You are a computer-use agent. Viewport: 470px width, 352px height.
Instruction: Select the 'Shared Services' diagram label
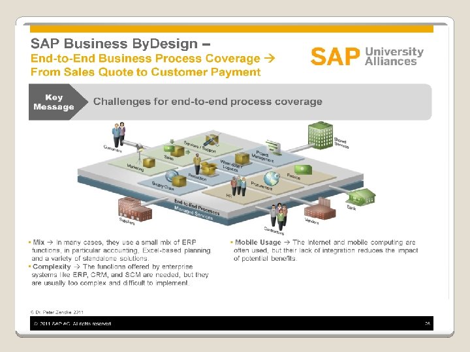click(x=341, y=143)
